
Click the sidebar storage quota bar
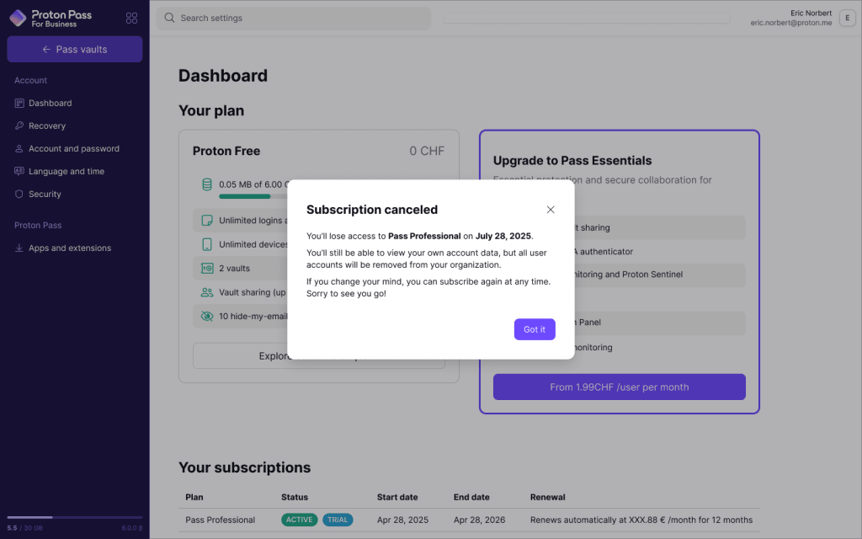pos(75,517)
